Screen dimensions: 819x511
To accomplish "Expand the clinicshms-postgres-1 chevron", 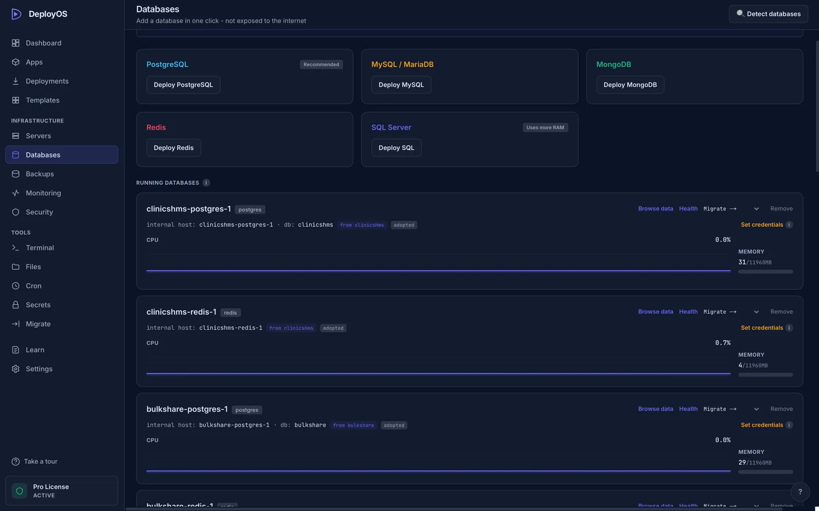I will click(x=756, y=209).
